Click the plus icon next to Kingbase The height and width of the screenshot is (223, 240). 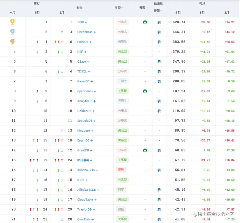point(92,131)
